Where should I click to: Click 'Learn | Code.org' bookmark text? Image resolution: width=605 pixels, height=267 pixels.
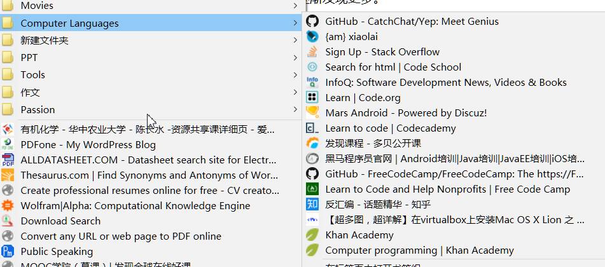click(363, 98)
